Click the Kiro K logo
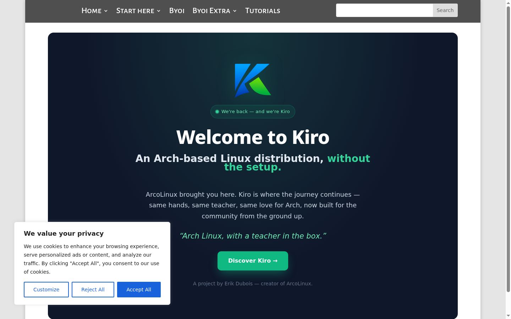511x319 pixels. tap(253, 80)
